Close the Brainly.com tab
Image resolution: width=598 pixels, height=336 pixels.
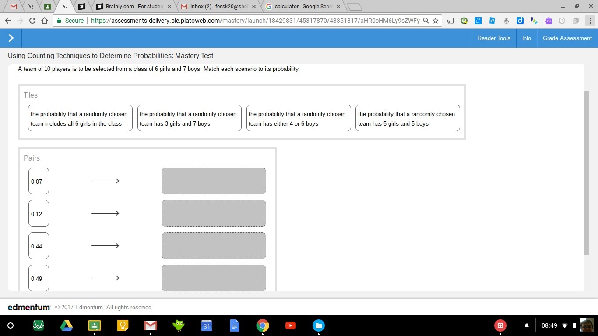pos(169,7)
